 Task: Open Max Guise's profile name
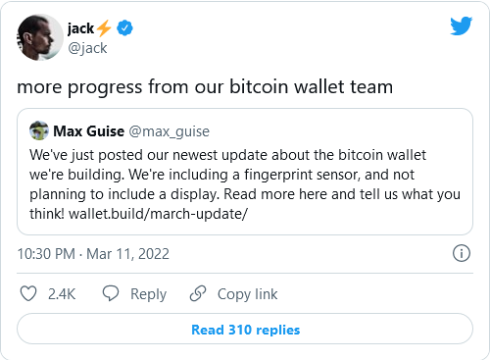coord(88,131)
